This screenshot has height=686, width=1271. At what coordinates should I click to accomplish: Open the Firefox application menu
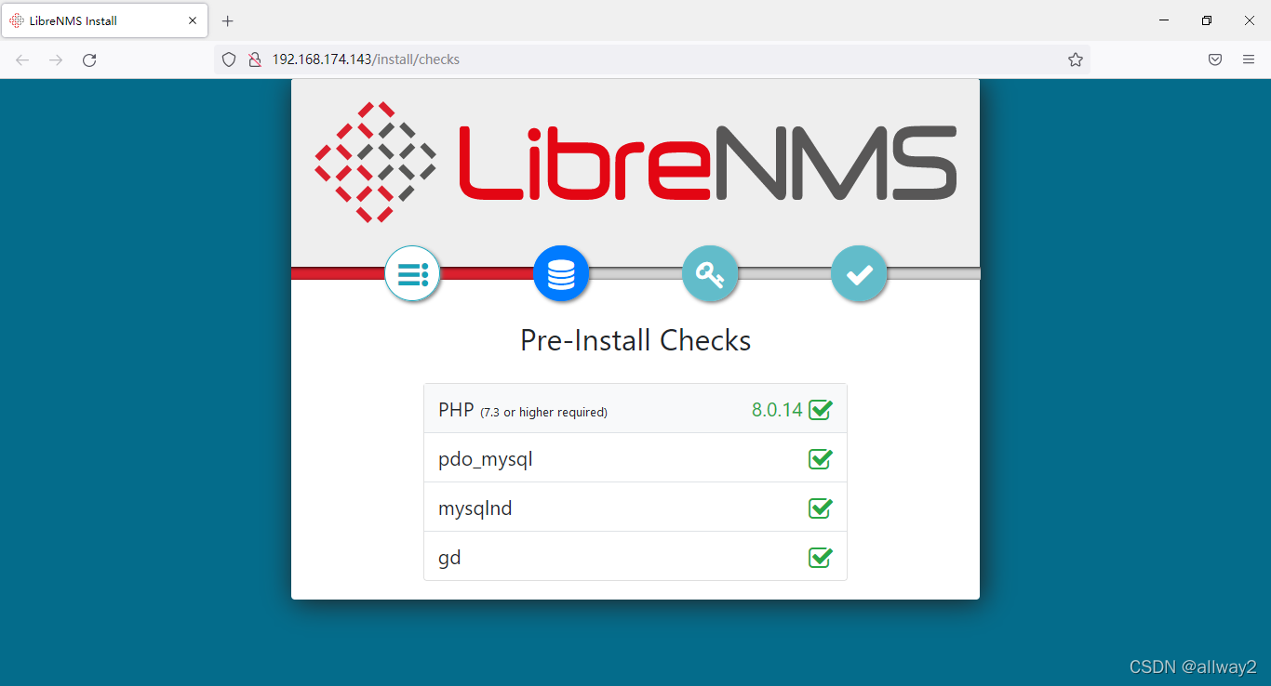point(1249,59)
